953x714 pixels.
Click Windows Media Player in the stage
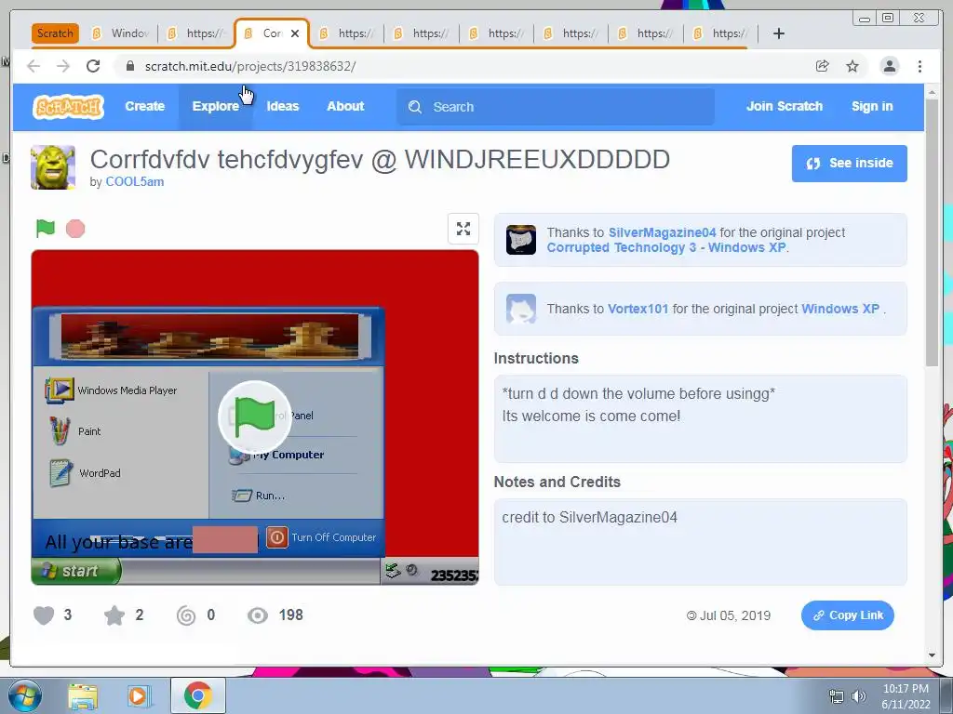pyautogui.click(x=112, y=390)
